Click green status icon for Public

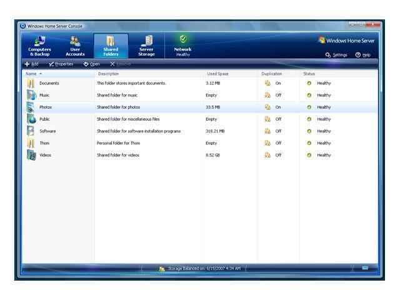pos(309,119)
